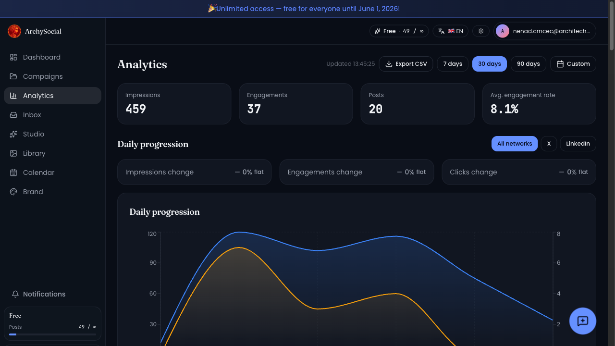This screenshot has width=615, height=346.
Task: Click the Impressions stat card
Action: click(174, 104)
